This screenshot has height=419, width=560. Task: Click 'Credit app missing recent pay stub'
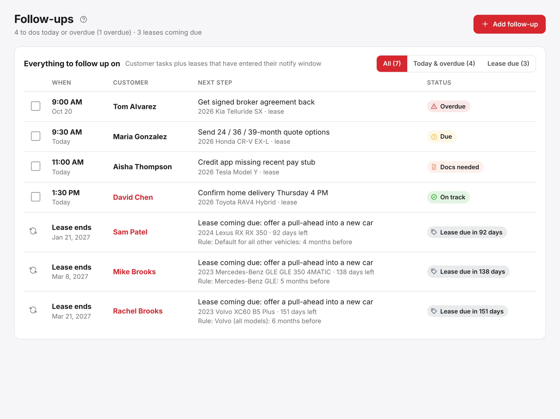tap(257, 162)
